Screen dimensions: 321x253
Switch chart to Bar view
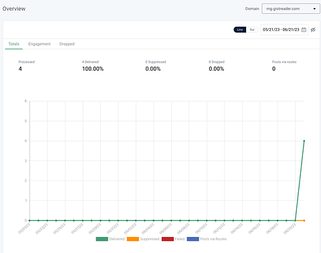pos(252,29)
